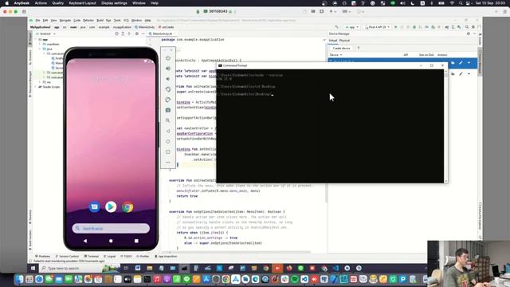Tap the phone's recents navigation button

tap(136, 241)
